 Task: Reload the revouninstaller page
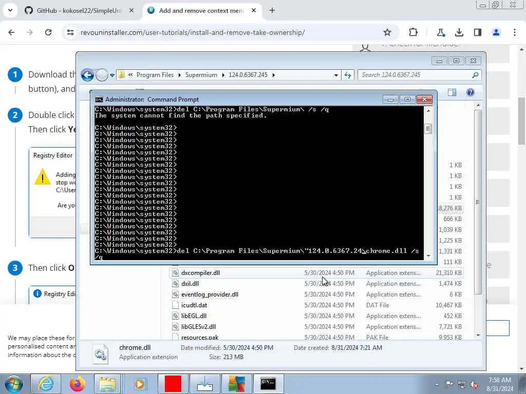click(48, 32)
